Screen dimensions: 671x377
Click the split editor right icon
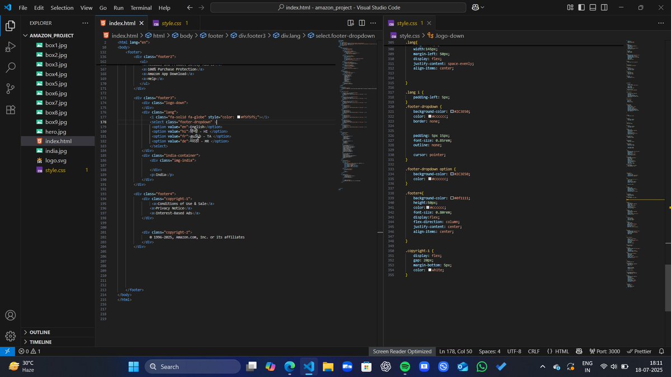[362, 23]
